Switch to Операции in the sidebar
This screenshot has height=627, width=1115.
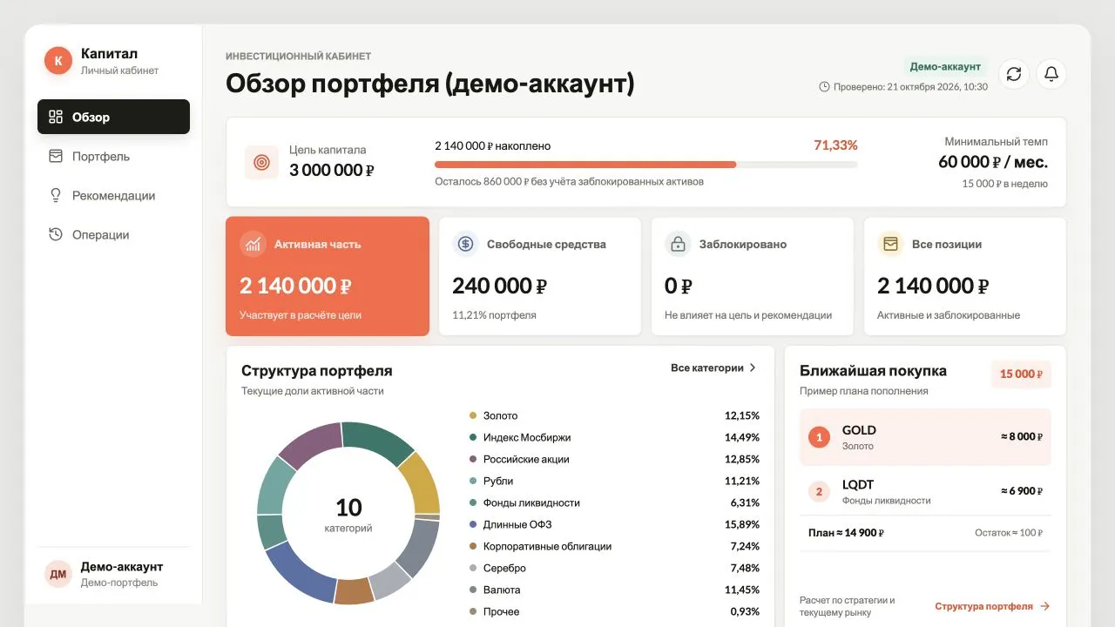coord(113,234)
